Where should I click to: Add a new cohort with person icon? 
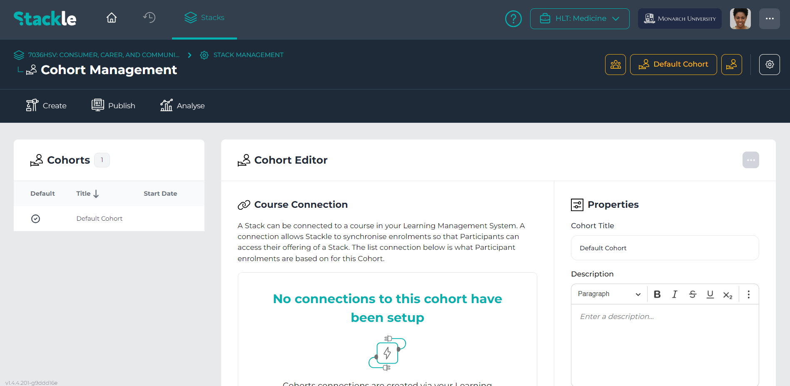tap(731, 64)
